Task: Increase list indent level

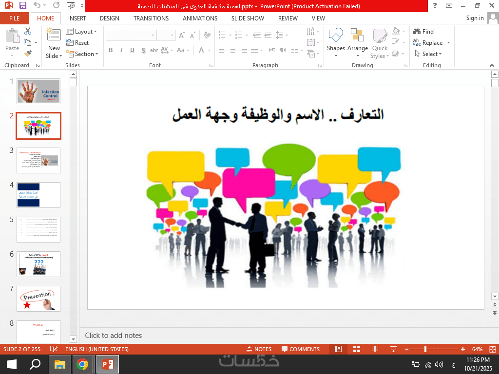Action: point(268,35)
